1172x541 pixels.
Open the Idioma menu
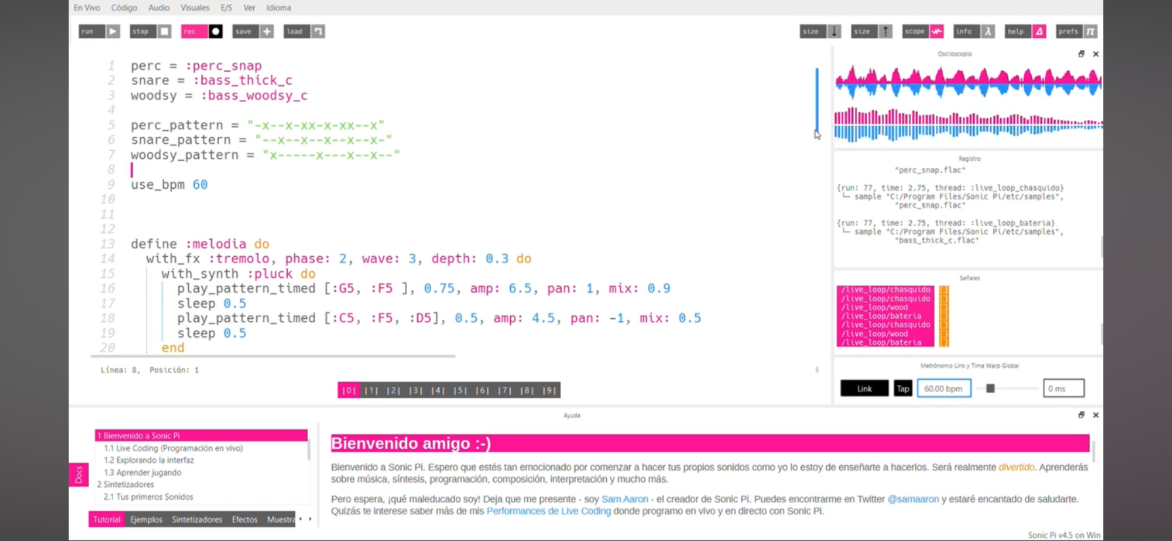279,8
